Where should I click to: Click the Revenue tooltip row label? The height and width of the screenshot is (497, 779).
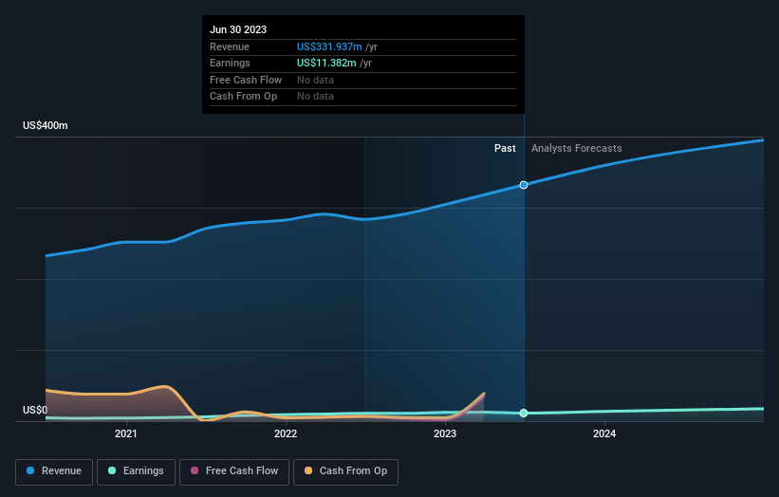point(230,46)
